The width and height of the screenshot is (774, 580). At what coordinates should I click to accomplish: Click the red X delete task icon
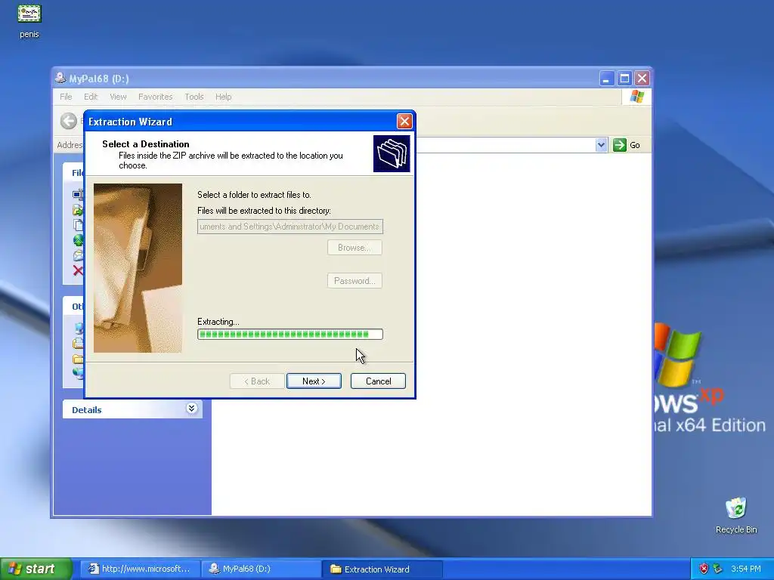[x=78, y=270]
